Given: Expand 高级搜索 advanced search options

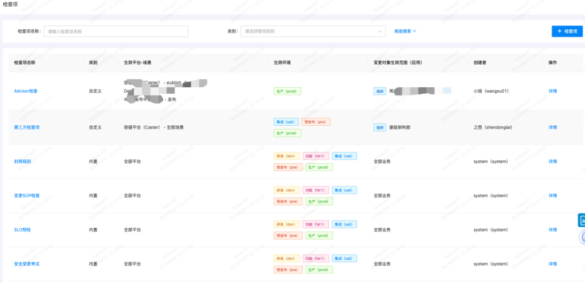Looking at the screenshot, I should coord(405,31).
